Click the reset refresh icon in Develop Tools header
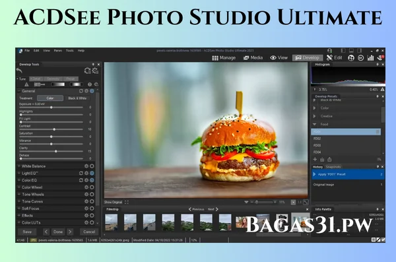Image resolution: width=396 pixels, height=262 pixels. tap(87, 71)
